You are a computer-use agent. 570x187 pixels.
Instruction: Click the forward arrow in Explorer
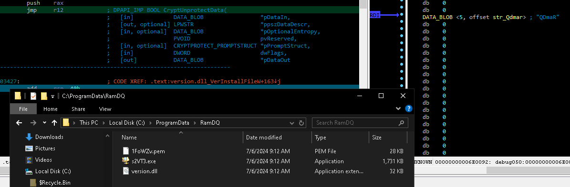[x=33, y=123]
